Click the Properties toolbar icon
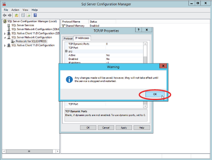212x160 pixels. coord(23,15)
